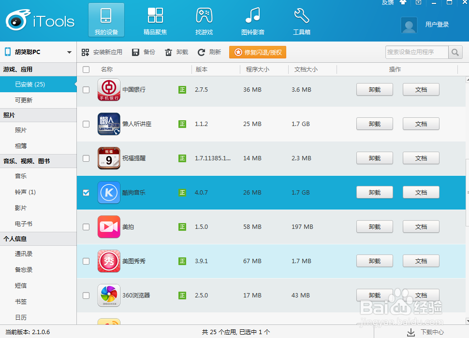The width and height of the screenshot is (469, 338).
Task: Sort by 文档大小 column header
Action: (306, 69)
